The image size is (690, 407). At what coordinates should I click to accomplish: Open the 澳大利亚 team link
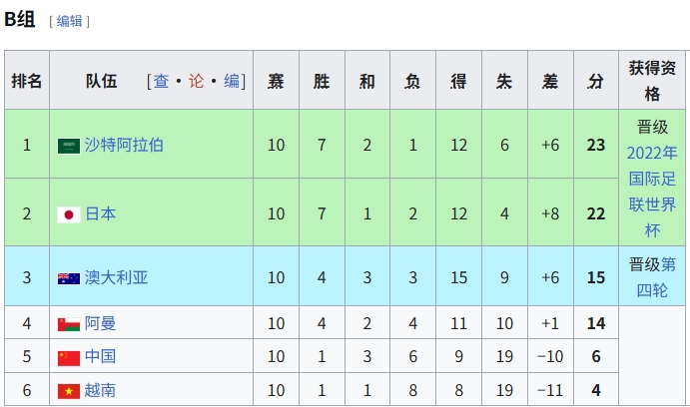[x=116, y=277]
